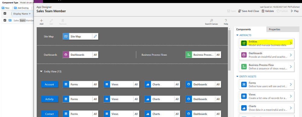This screenshot has width=302, height=117.
Task: Expand Forms card chevron in Entity Assets
Action: (x=291, y=85)
